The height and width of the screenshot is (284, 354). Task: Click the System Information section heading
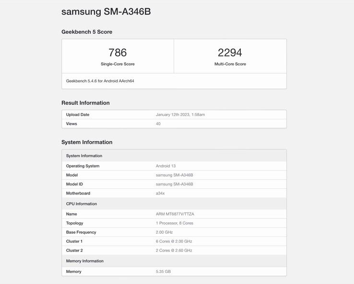pos(87,142)
